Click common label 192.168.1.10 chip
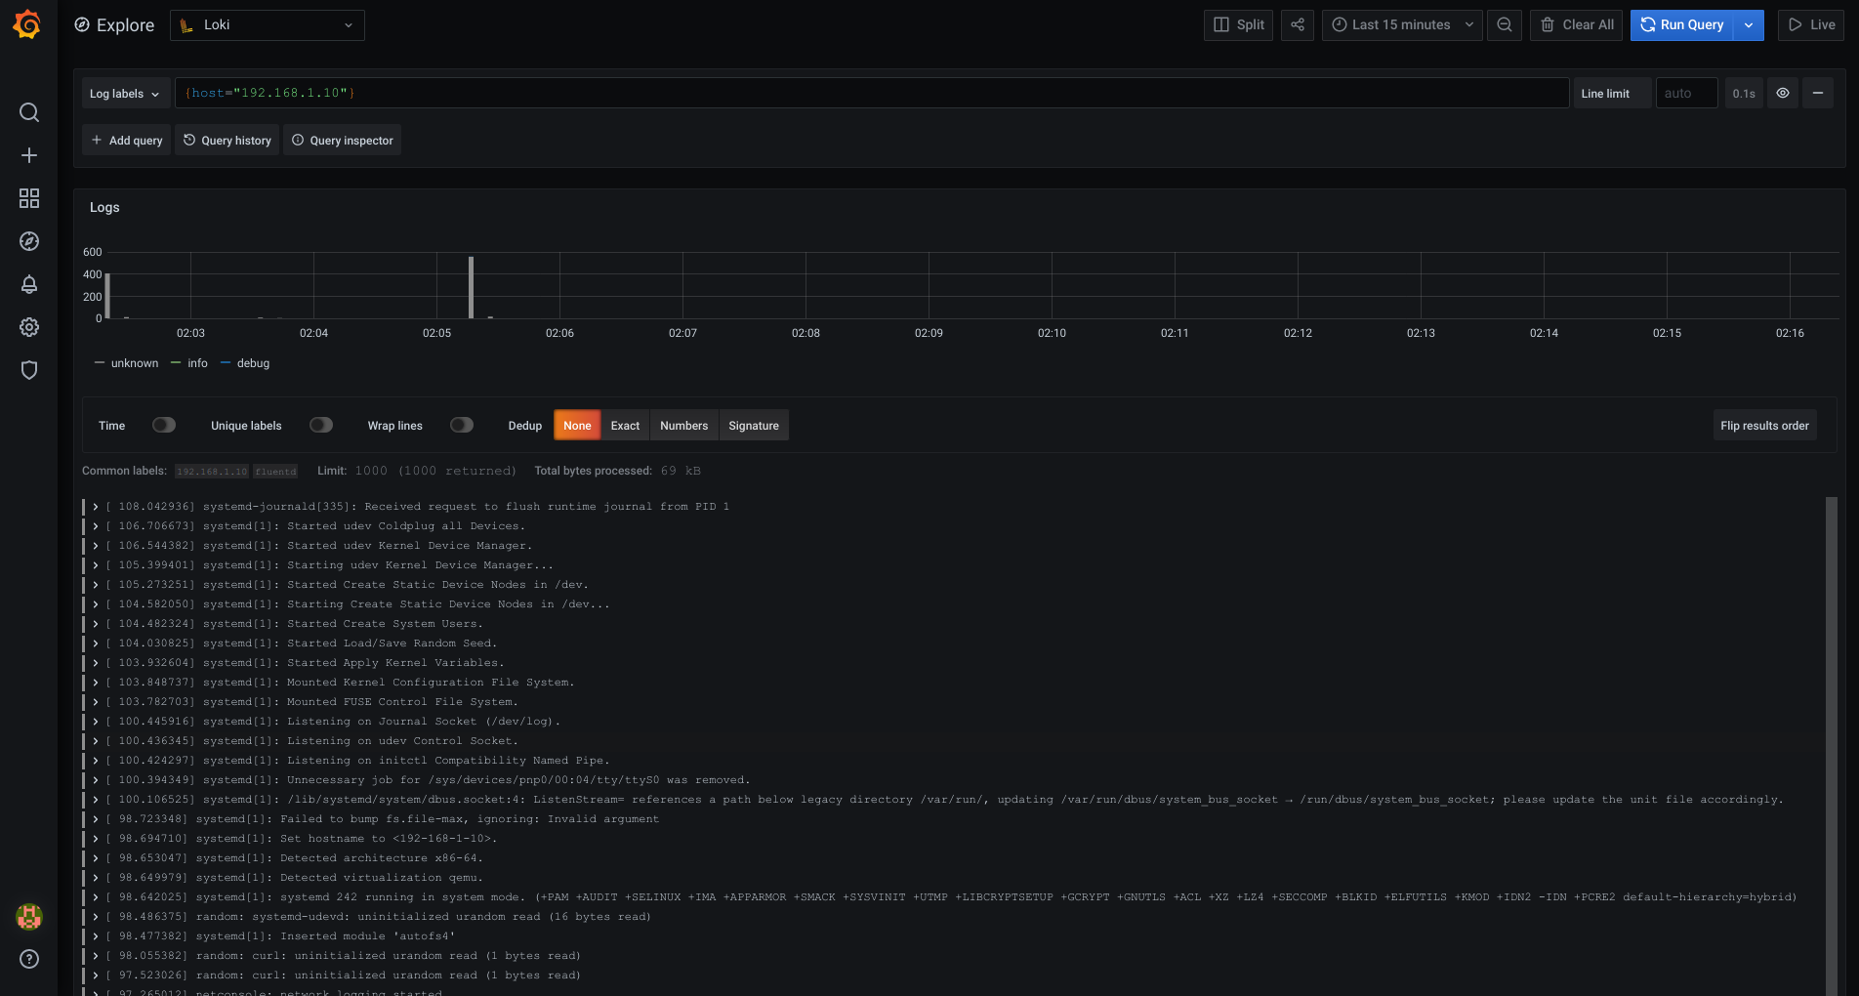1859x996 pixels. 212,471
